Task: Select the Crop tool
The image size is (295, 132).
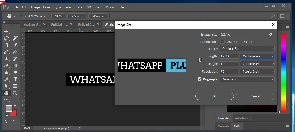Action: pyautogui.click(x=6, y=45)
